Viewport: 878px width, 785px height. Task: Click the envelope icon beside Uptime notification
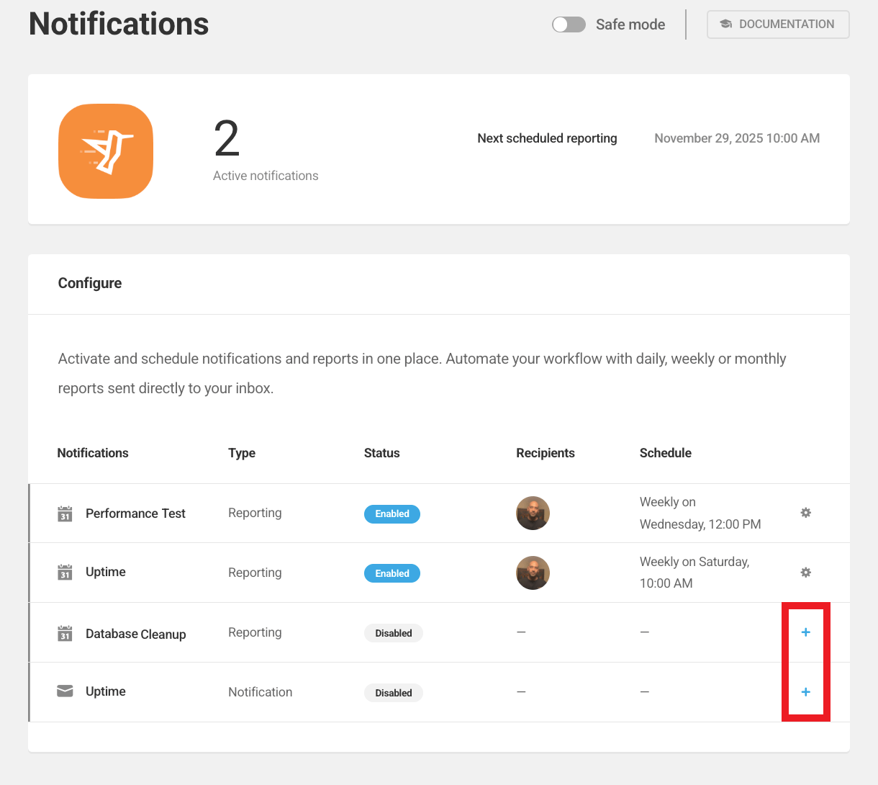point(65,690)
